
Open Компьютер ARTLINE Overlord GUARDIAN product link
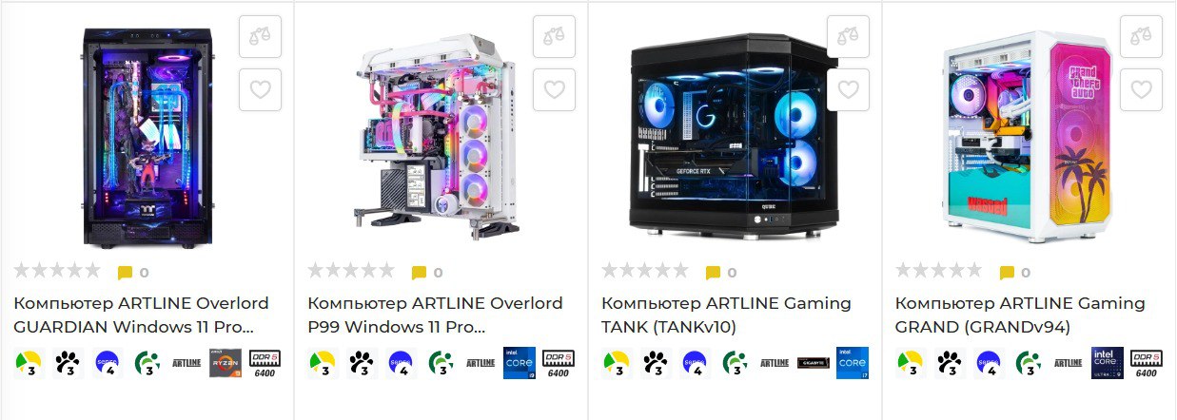[141, 315]
